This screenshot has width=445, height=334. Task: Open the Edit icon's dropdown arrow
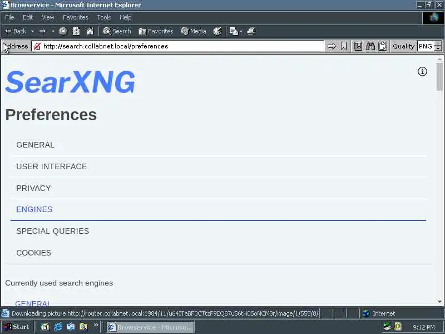[x=241, y=31]
